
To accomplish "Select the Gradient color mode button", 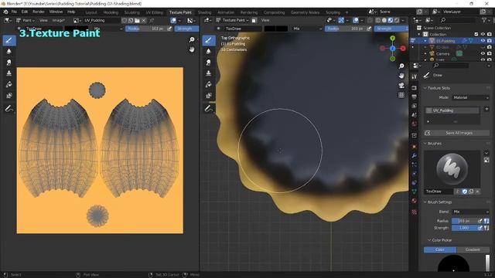I will [473, 249].
